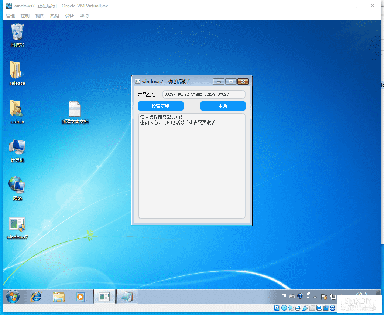Select the 网络 desktop icon
The height and width of the screenshot is (315, 384).
pyautogui.click(x=17, y=189)
